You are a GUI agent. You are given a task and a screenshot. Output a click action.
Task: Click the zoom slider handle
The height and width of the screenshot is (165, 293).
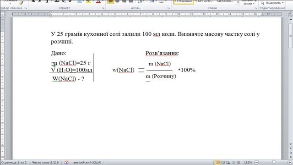click(x=274, y=162)
